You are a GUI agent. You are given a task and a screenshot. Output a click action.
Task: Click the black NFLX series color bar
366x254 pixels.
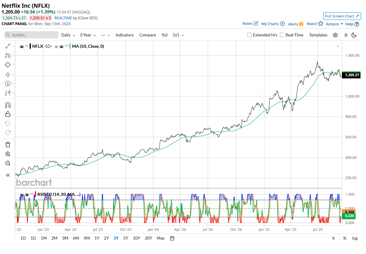click(x=30, y=46)
